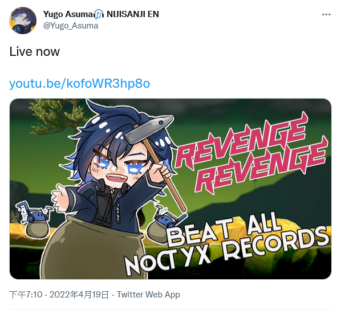Open Yugo Asuma's profile avatar
341x310 pixels.
[x=23, y=21]
